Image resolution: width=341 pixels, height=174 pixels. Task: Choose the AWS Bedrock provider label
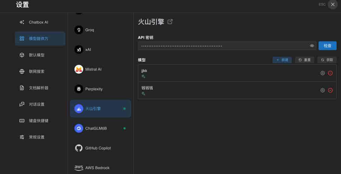click(x=98, y=168)
